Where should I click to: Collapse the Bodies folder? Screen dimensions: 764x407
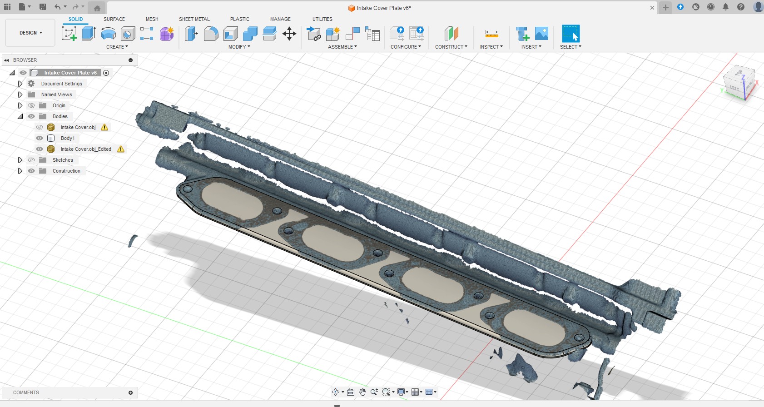pos(20,116)
